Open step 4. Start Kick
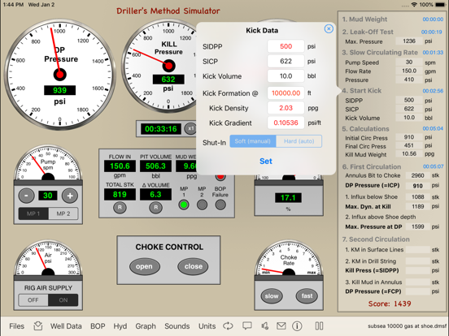The image size is (449, 336). (362, 91)
